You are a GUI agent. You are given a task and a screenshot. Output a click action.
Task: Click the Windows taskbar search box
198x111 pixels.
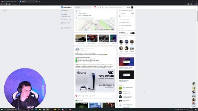click(x=17, y=109)
